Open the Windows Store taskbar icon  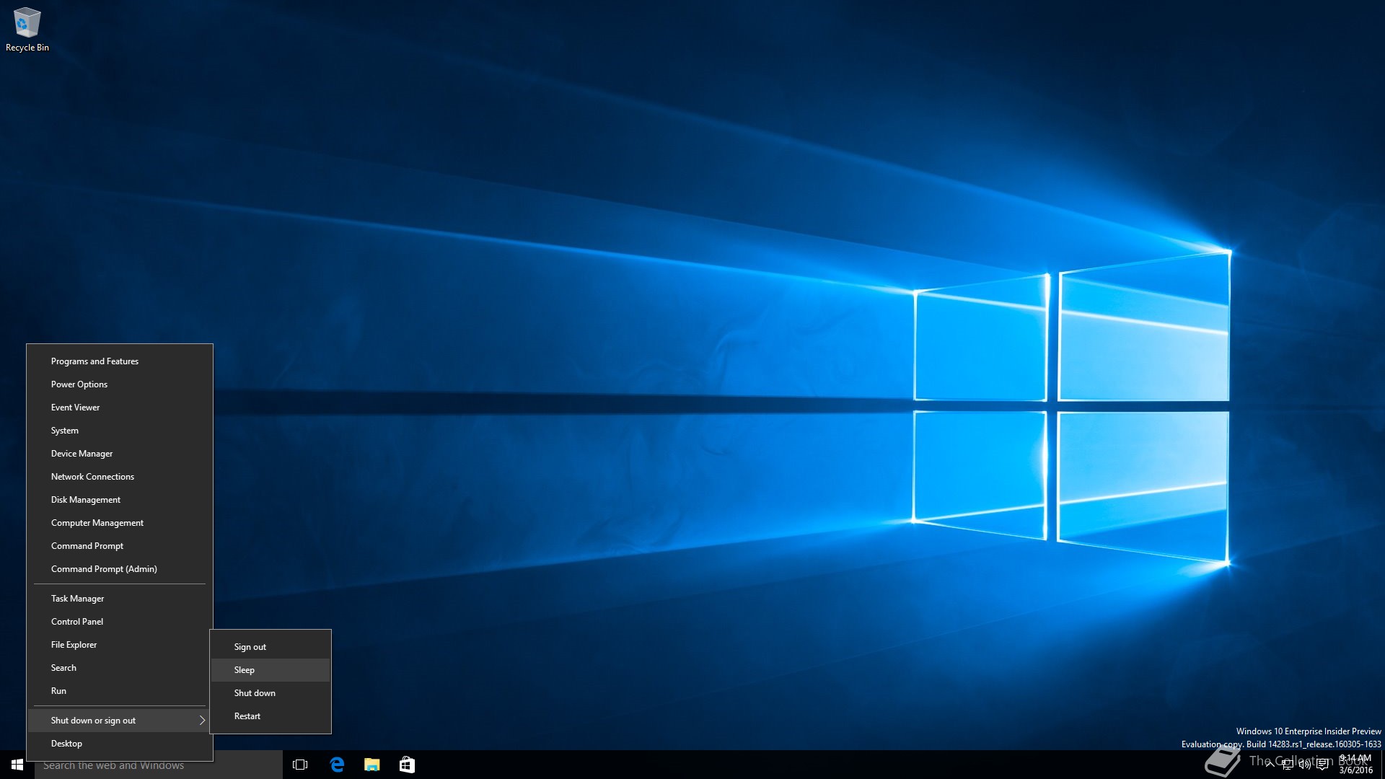[x=407, y=765]
